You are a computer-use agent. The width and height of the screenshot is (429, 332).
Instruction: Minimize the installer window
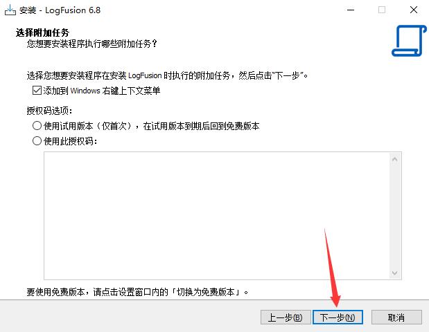click(351, 10)
